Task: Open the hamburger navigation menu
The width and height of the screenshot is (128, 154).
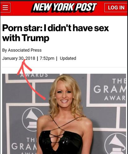Action: pos(5,8)
